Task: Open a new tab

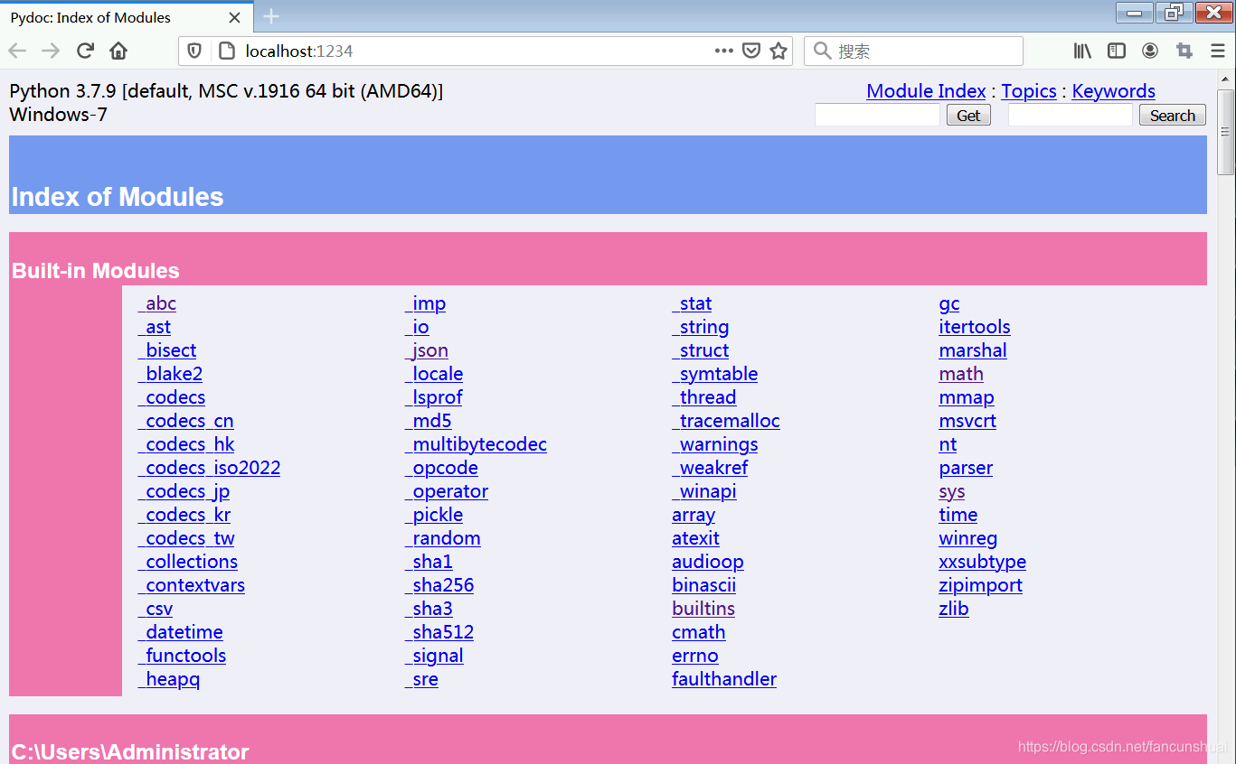Action: [x=270, y=16]
